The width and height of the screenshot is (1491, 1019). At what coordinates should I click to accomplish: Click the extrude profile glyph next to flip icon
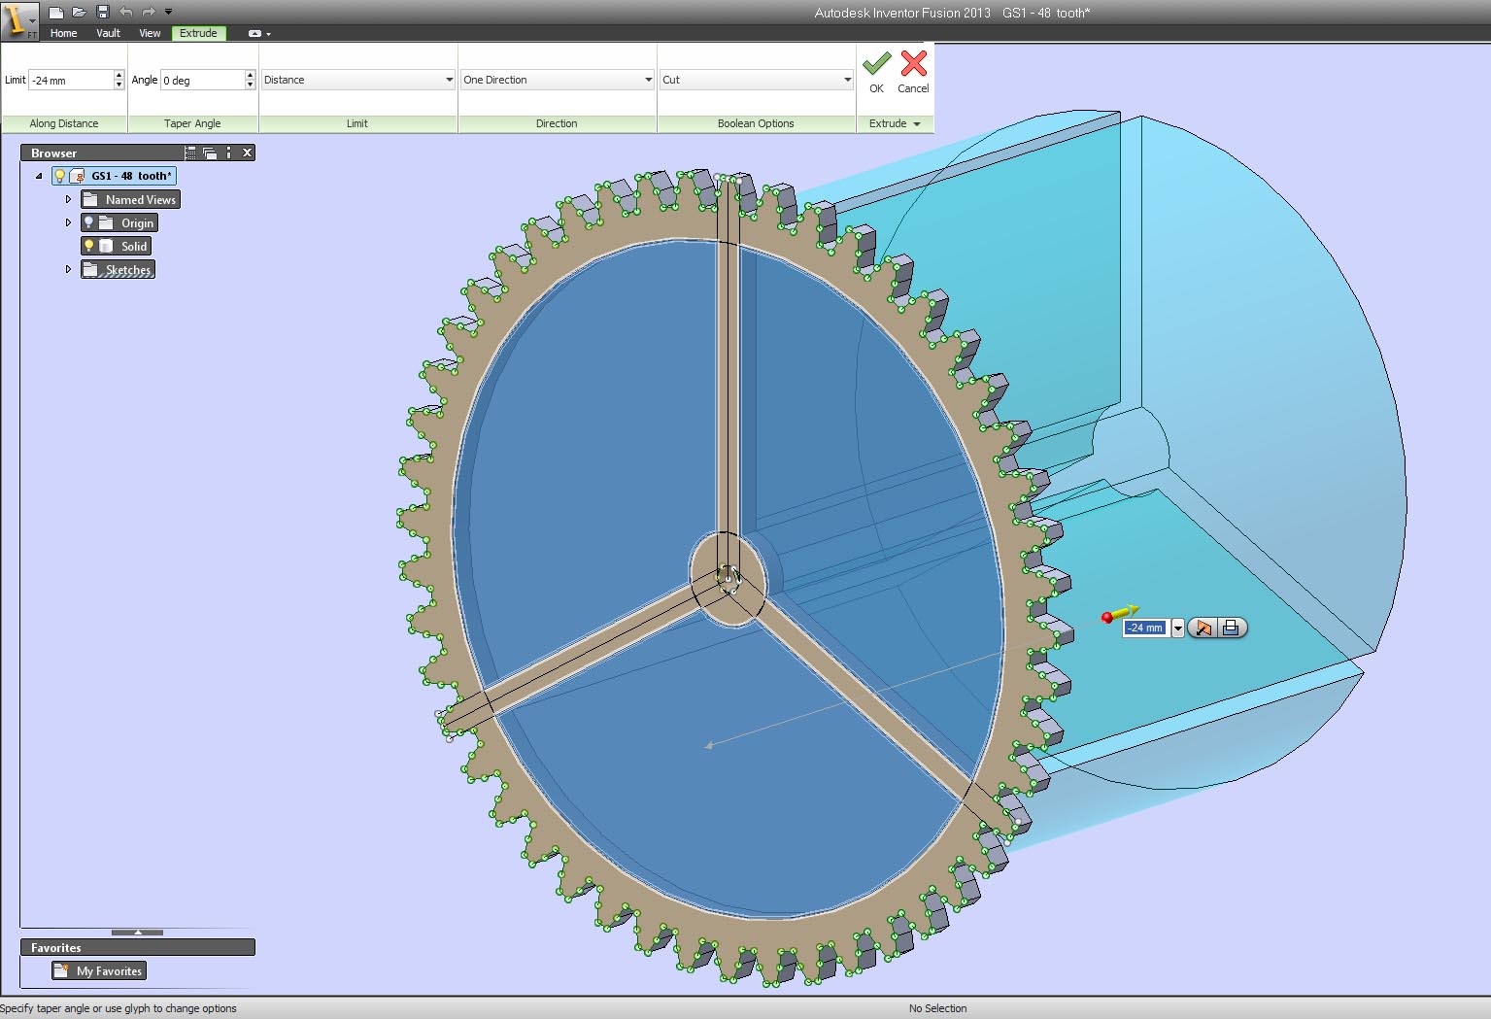[x=1231, y=628]
